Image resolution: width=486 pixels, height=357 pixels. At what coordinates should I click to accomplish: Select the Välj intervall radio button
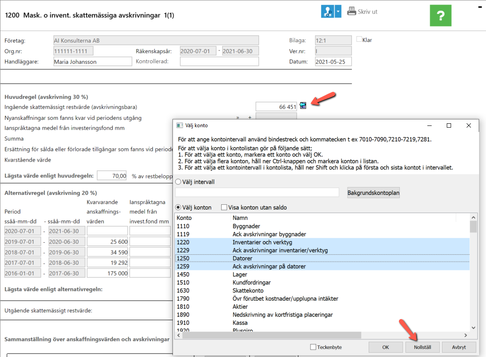pos(178,182)
